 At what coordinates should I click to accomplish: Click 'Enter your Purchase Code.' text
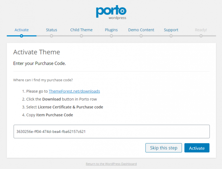coord(40,63)
